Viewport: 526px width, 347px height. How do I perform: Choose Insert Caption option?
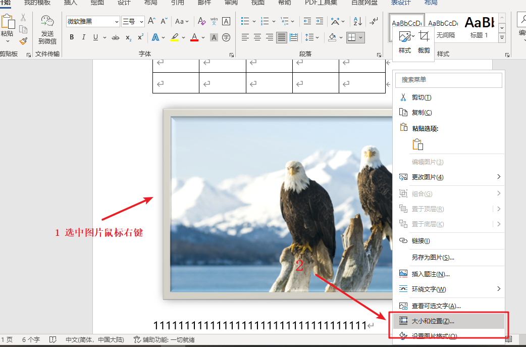pyautogui.click(x=449, y=274)
